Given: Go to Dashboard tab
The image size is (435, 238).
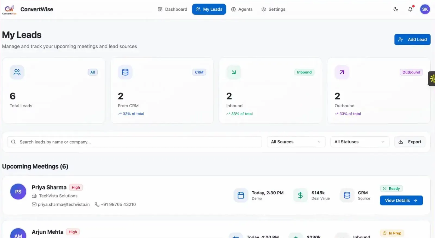Looking at the screenshot, I should tap(172, 9).
